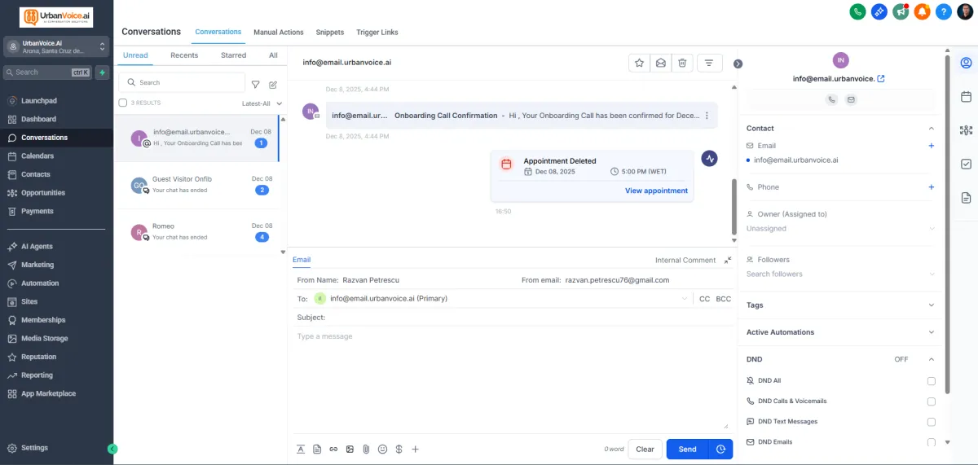This screenshot has width=978, height=465.
Task: Click the filter funnel icon beside search
Action: [255, 83]
